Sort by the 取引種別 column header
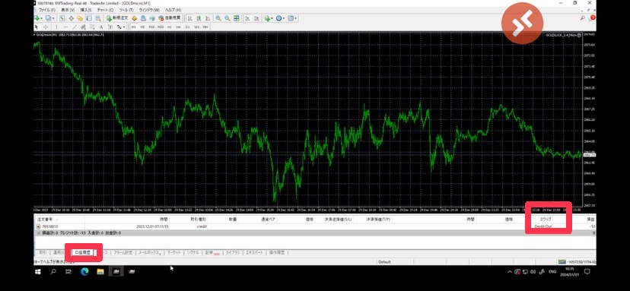This screenshot has width=630, height=291. coord(199,220)
